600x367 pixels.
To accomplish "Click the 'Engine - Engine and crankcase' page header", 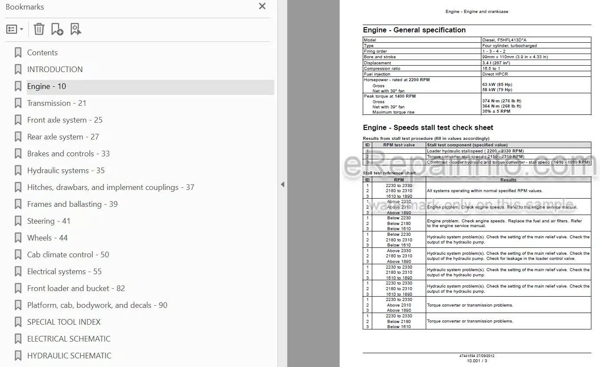I will (477, 12).
